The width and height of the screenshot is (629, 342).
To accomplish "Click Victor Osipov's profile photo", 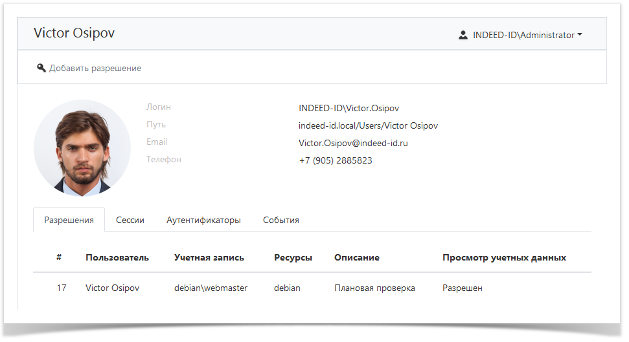I will point(82,148).
